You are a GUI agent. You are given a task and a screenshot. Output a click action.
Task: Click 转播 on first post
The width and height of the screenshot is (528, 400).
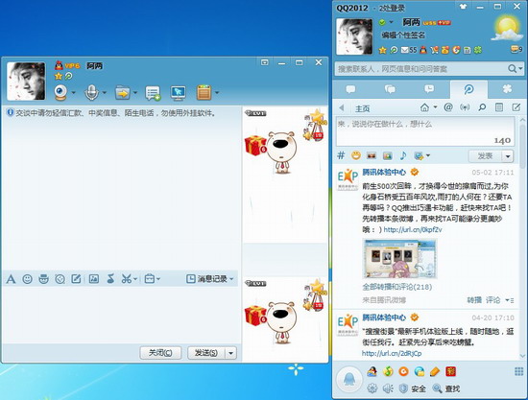[x=474, y=299]
